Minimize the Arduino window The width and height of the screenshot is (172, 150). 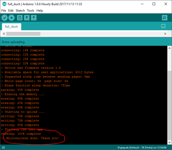(142, 4)
